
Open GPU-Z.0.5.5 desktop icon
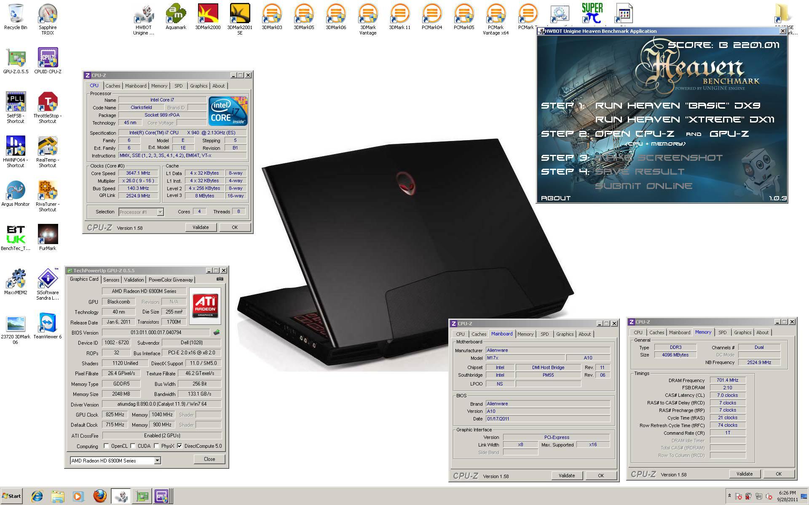pos(16,61)
